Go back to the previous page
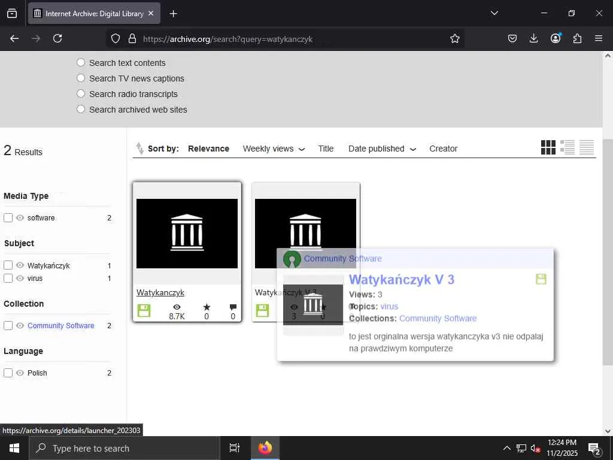Screen dimensions: 613x460 (14, 38)
